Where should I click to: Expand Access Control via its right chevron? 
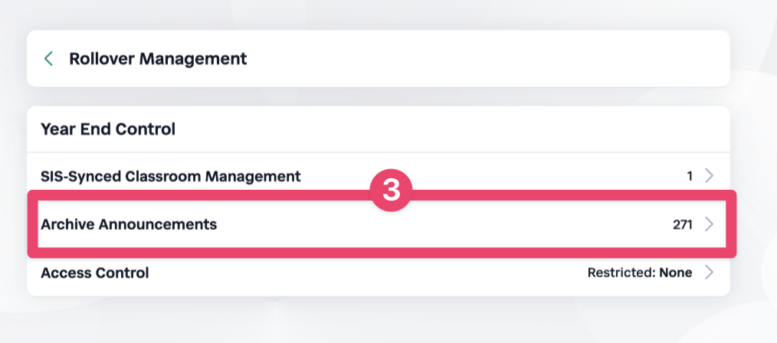(709, 273)
